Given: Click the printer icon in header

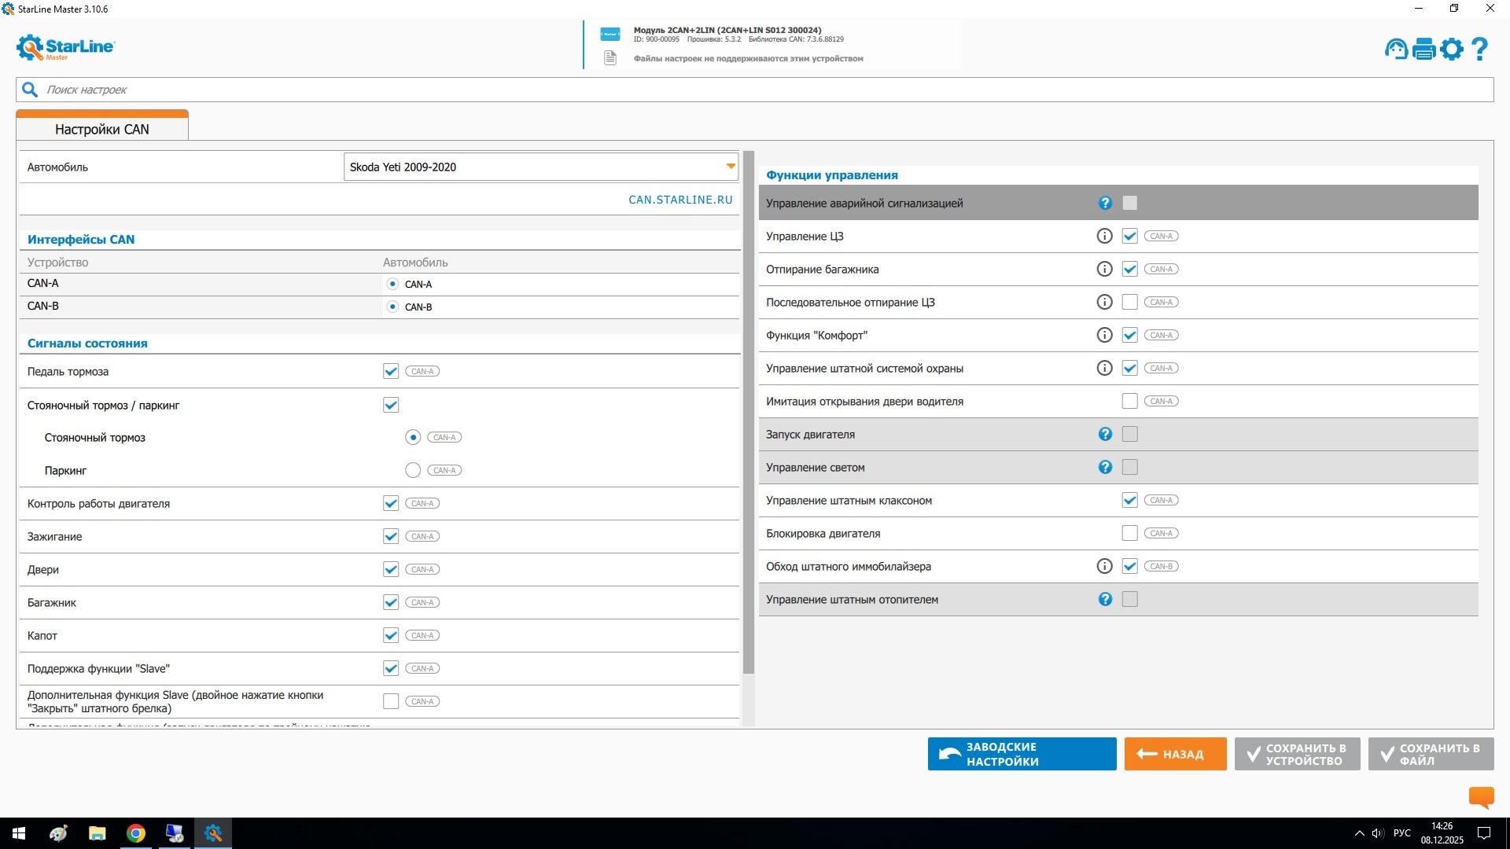Looking at the screenshot, I should point(1423,50).
